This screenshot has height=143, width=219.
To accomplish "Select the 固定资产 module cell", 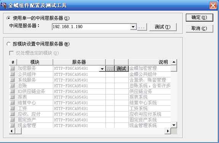I will pos(35,120).
